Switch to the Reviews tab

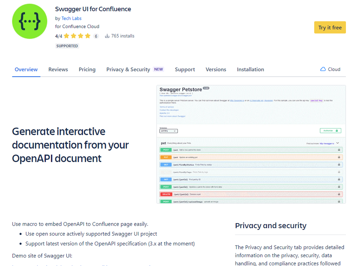[x=58, y=69]
